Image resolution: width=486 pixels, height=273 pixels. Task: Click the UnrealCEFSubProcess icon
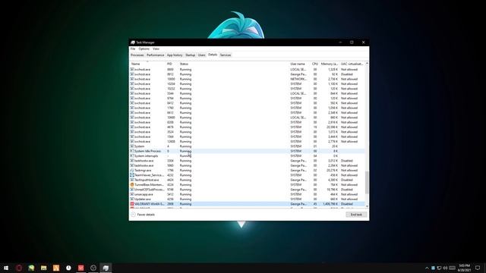[x=132, y=190]
